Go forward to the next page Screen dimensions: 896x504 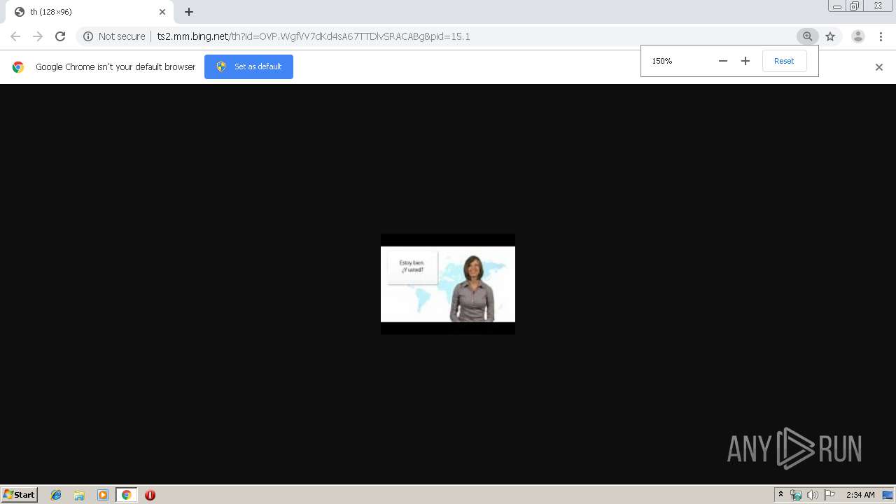click(38, 36)
